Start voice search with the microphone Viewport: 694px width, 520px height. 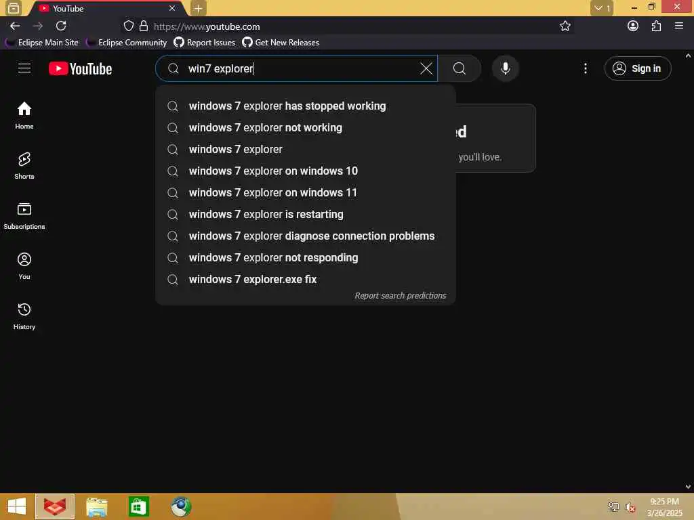(x=505, y=68)
